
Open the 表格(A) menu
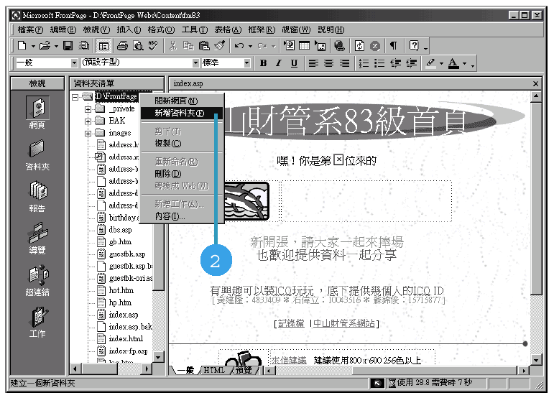[x=228, y=29]
